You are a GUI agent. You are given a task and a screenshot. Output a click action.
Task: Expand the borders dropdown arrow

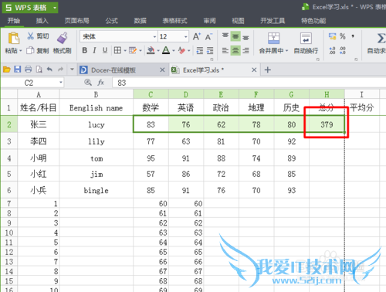coord(125,50)
